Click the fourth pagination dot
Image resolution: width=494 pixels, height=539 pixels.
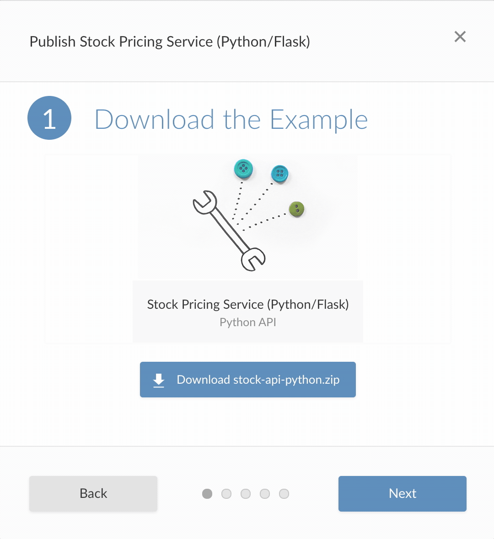[x=265, y=494]
